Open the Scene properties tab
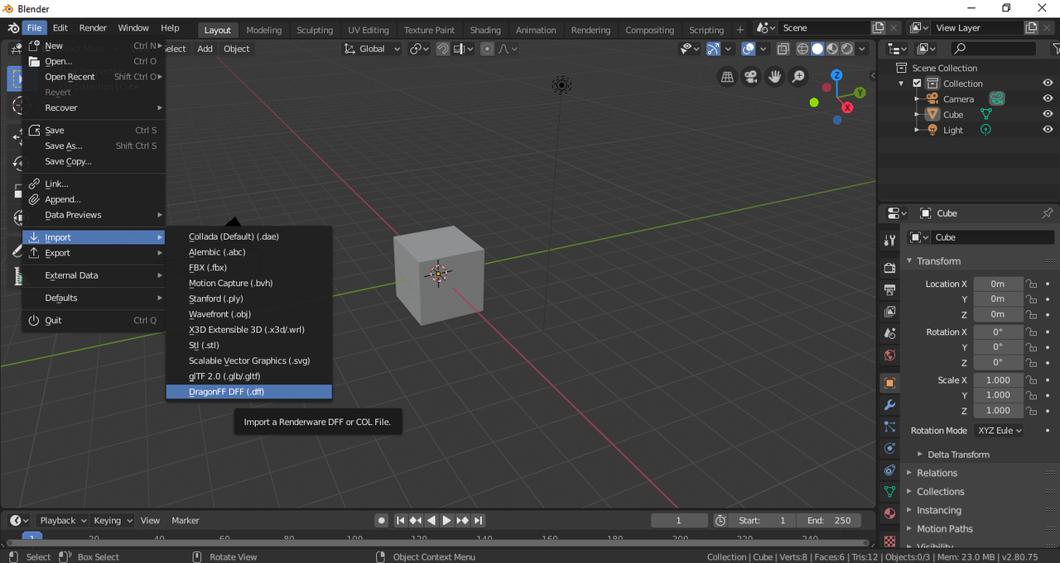Image resolution: width=1060 pixels, height=563 pixels. [890, 333]
